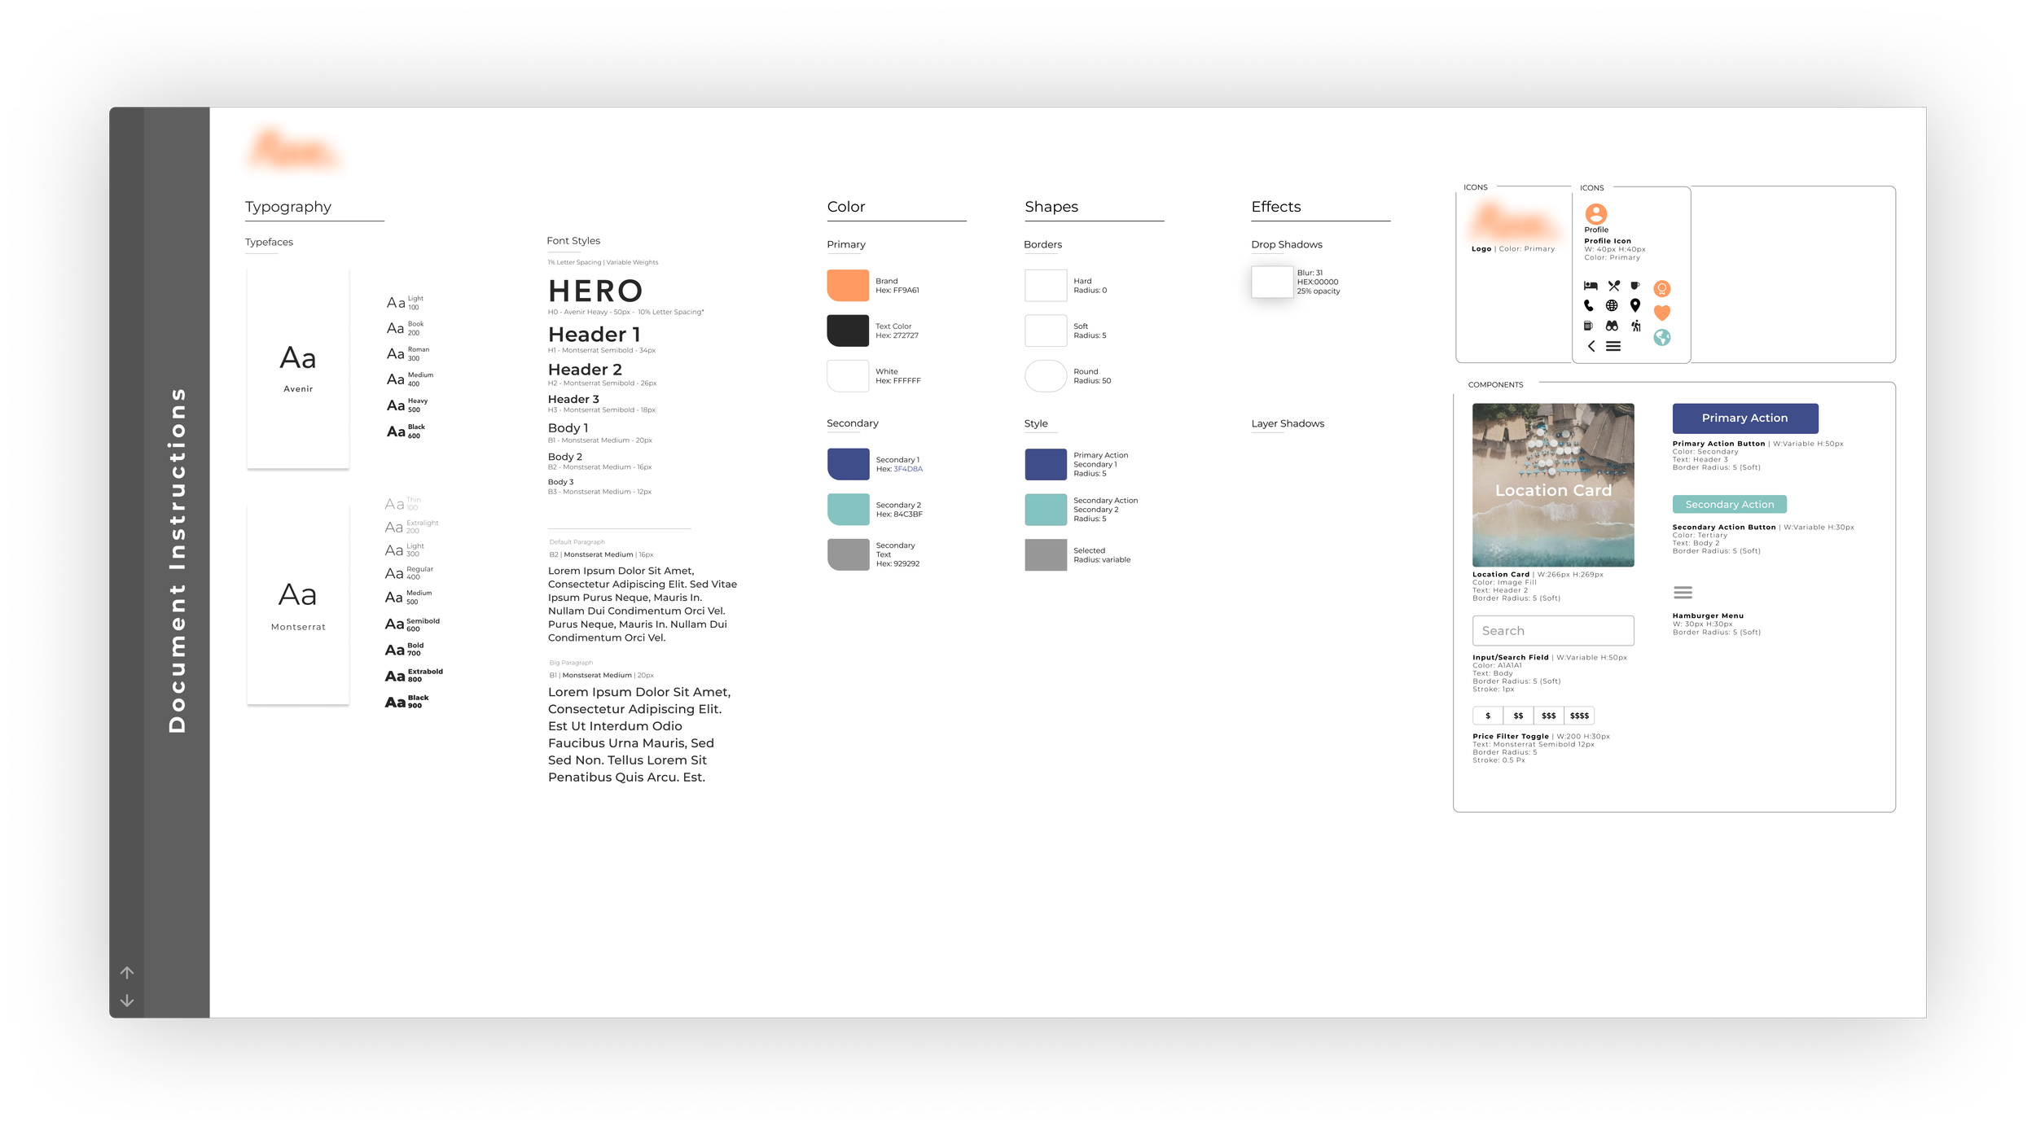Image resolution: width=2036 pixels, height=1130 pixels.
Task: Click the orange heart favorite icon
Action: pyautogui.click(x=1661, y=313)
